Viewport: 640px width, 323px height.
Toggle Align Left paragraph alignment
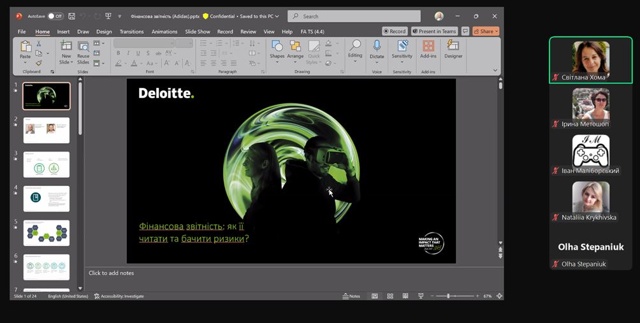[203, 63]
